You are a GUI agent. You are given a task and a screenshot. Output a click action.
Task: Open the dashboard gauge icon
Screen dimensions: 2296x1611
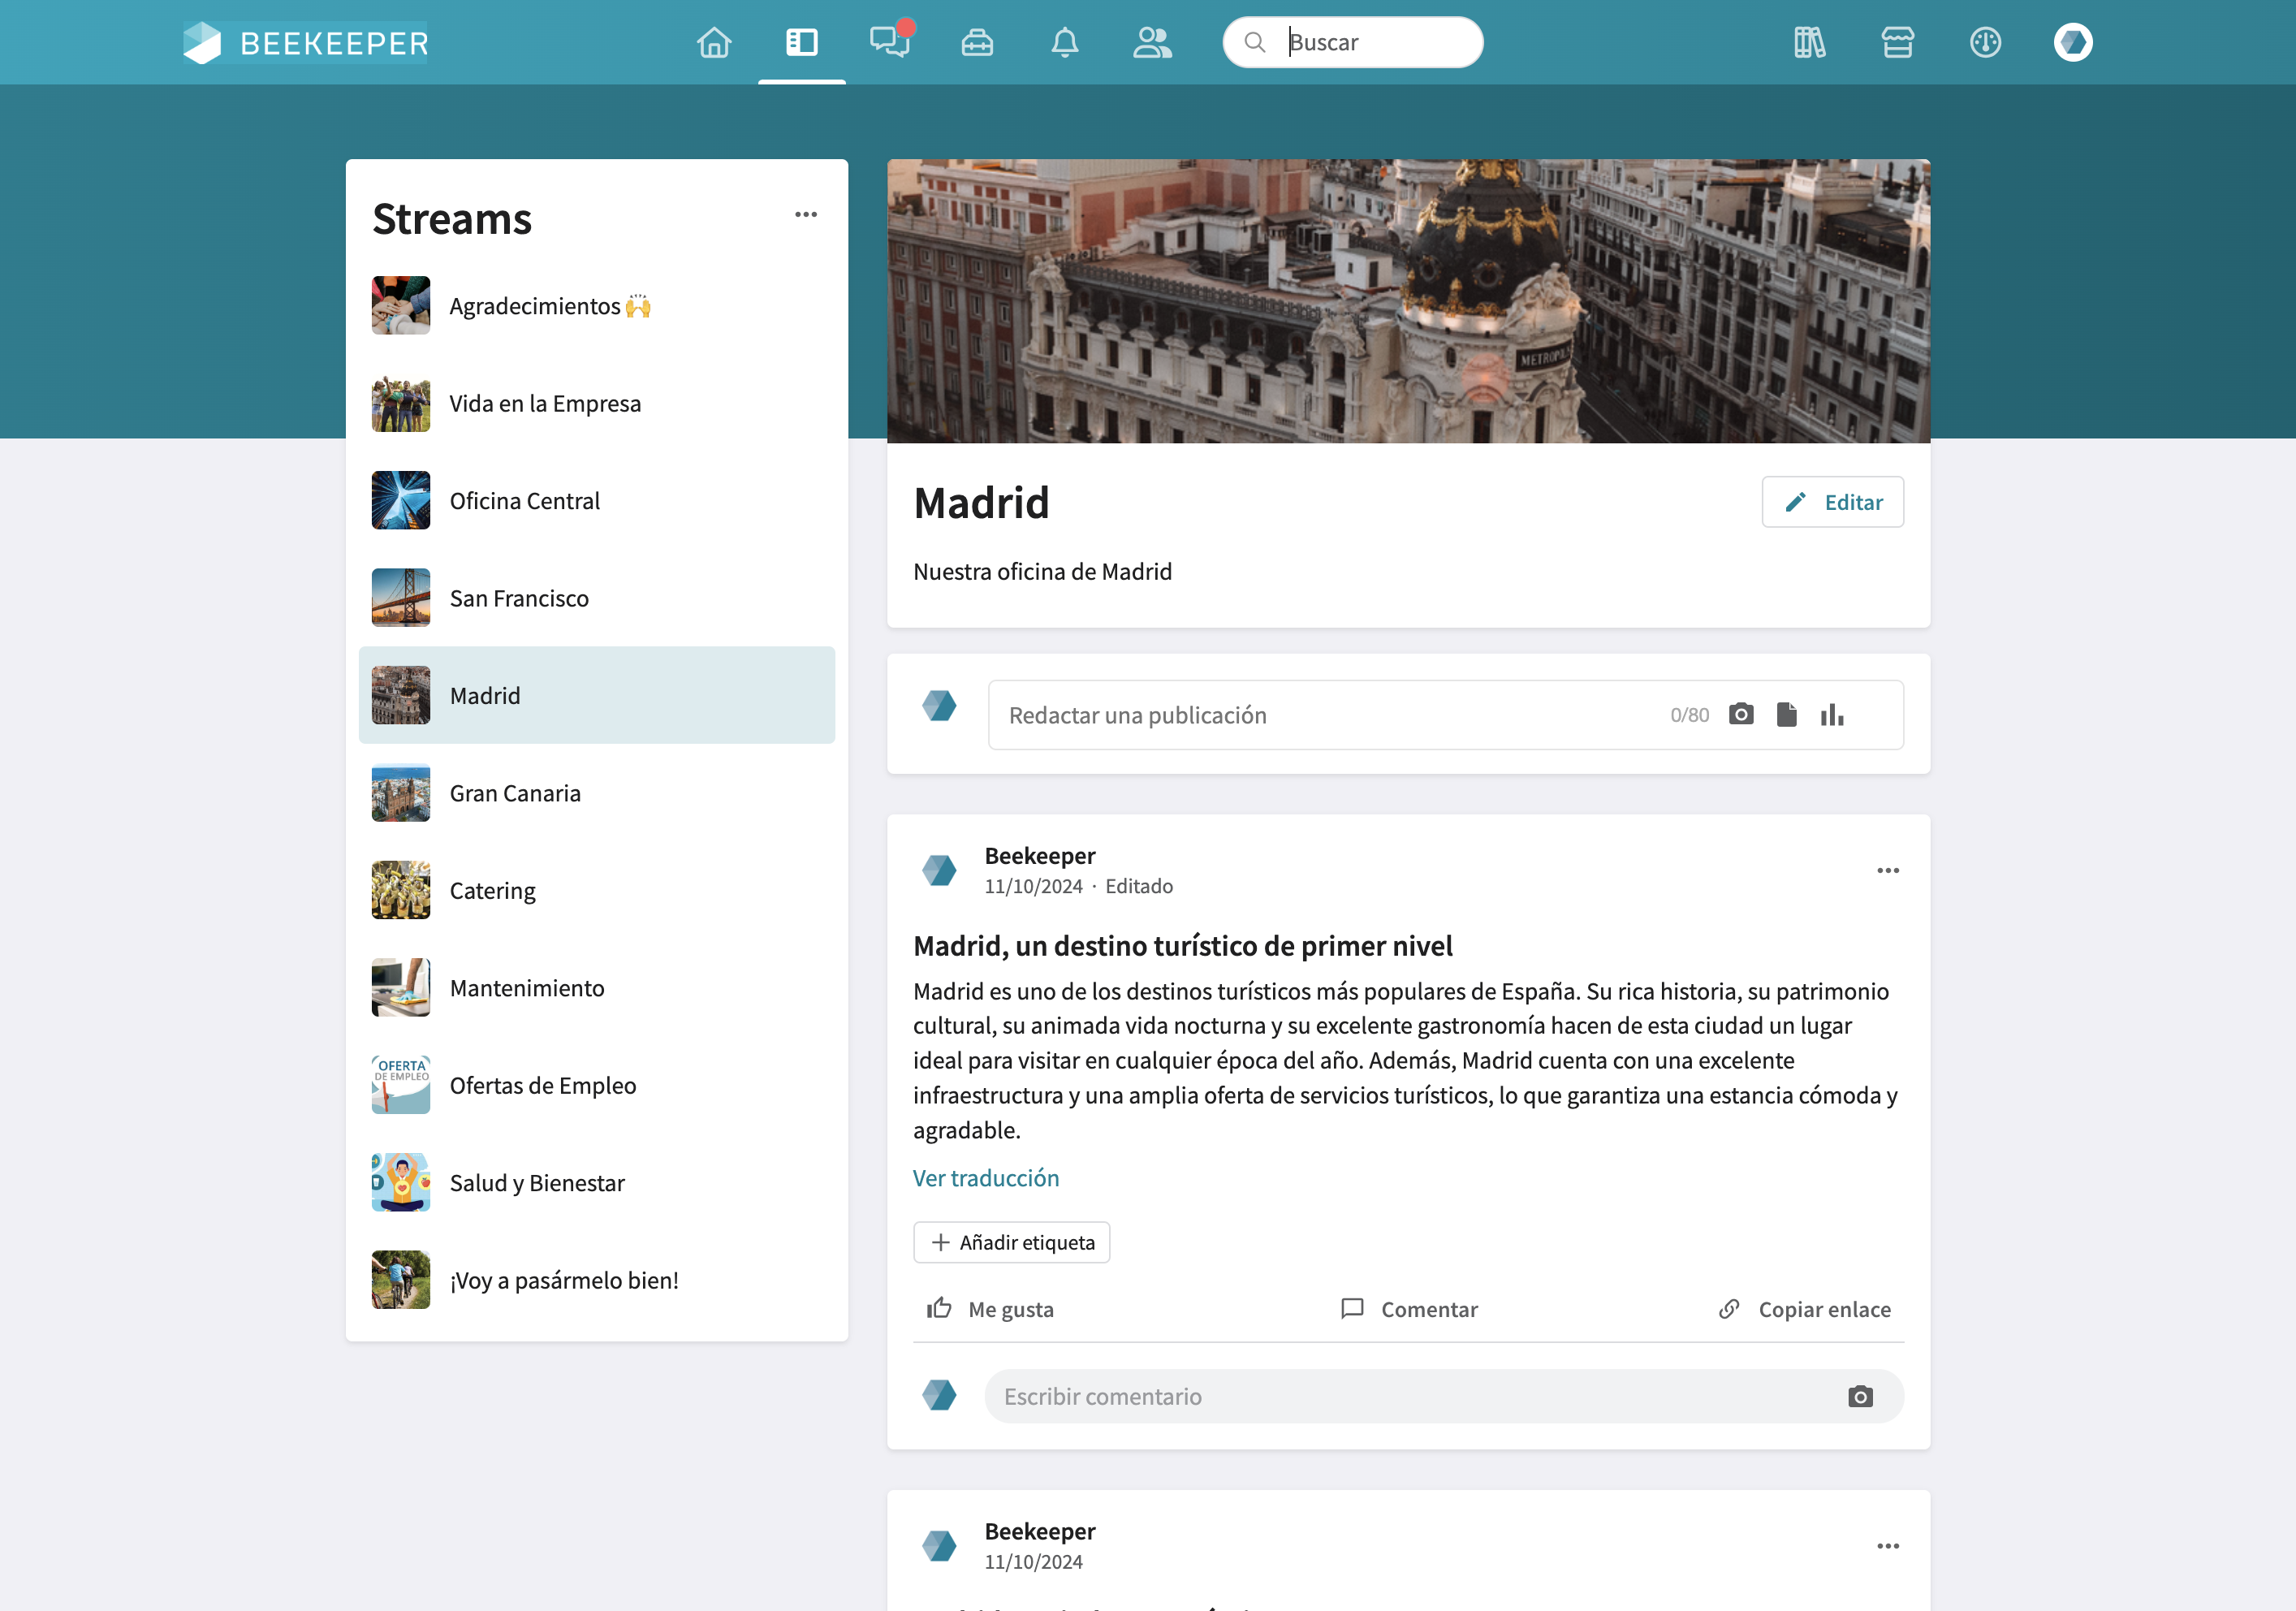pyautogui.click(x=1985, y=42)
